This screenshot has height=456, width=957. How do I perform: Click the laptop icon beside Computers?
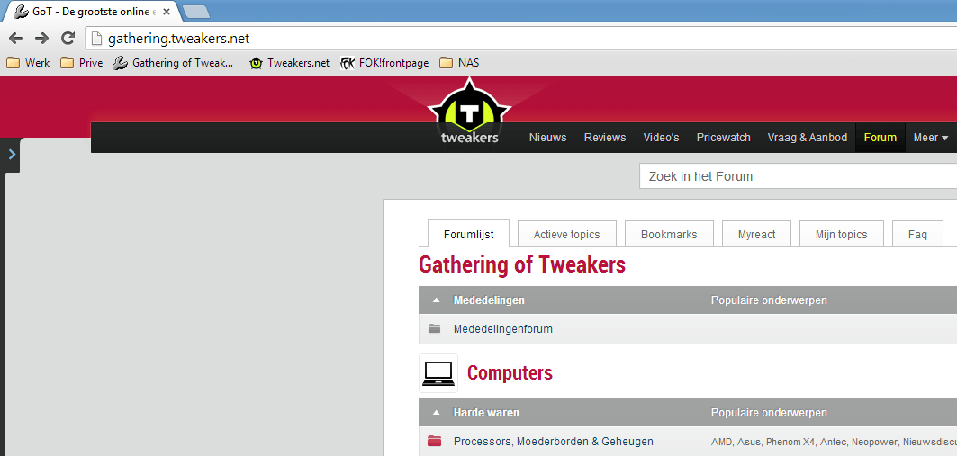(x=438, y=373)
